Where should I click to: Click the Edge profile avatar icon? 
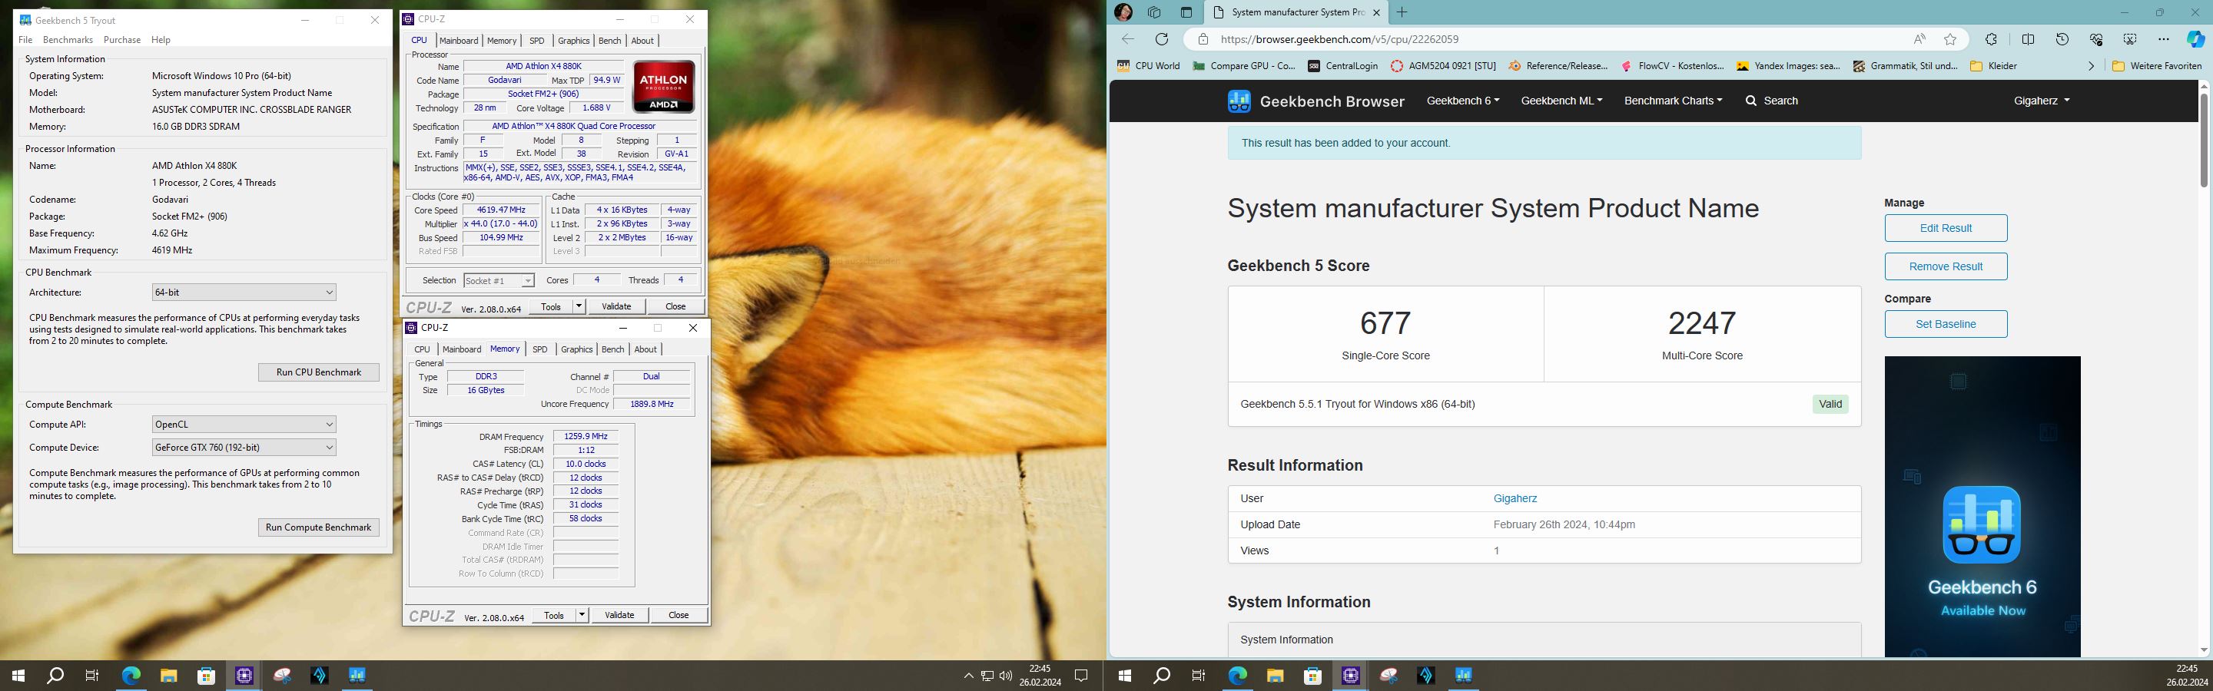[x=1123, y=12]
